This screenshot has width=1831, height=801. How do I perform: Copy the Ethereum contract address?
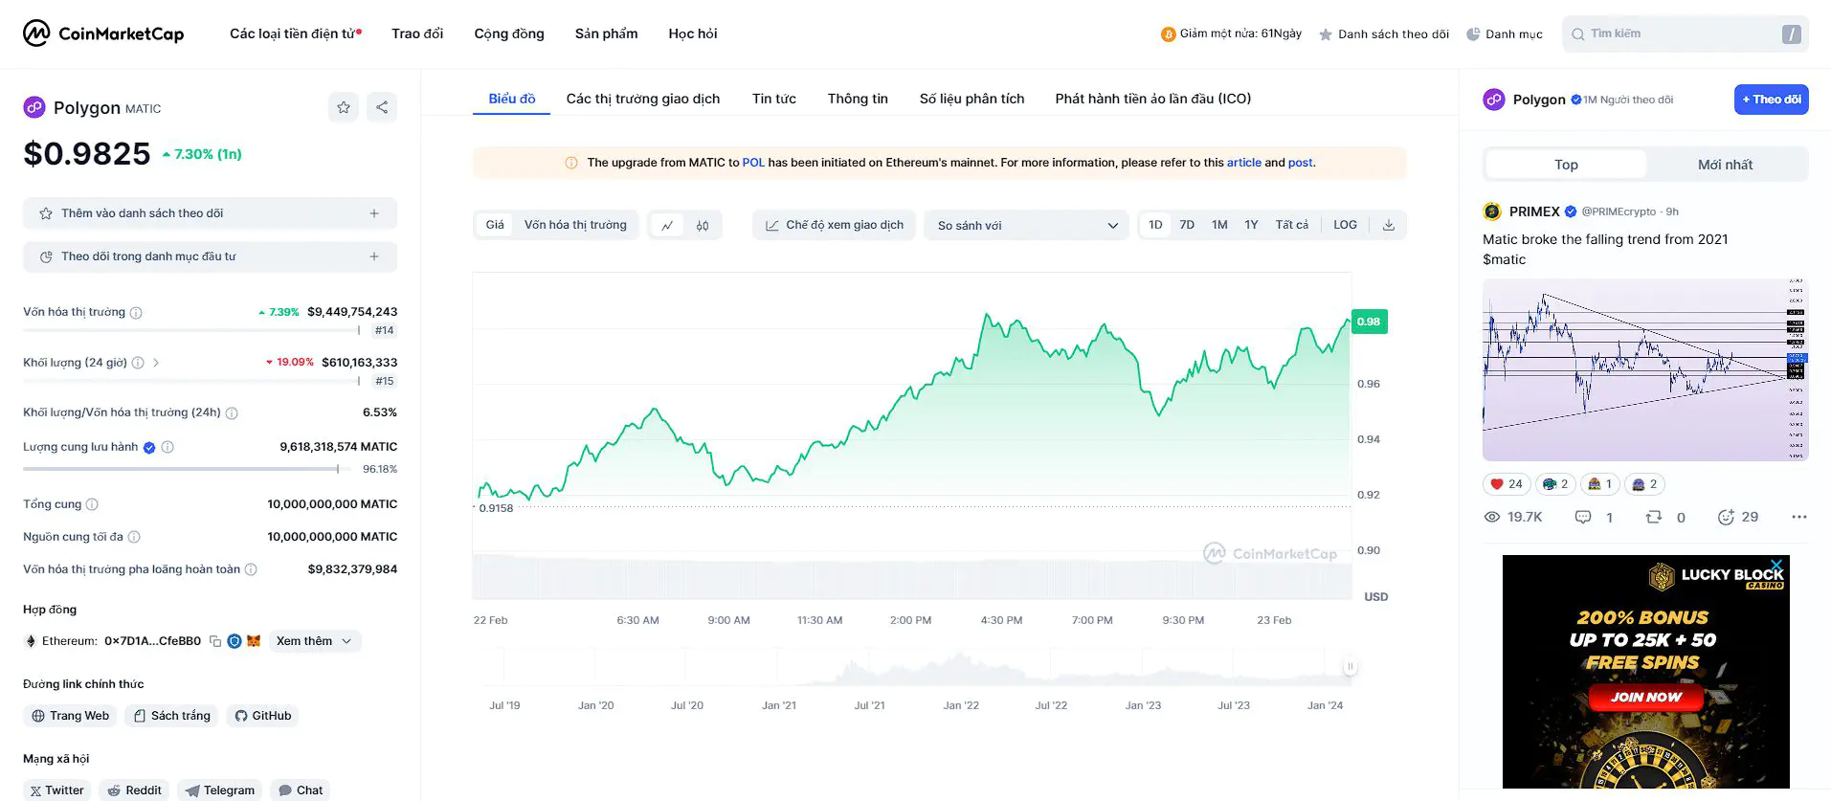point(215,641)
